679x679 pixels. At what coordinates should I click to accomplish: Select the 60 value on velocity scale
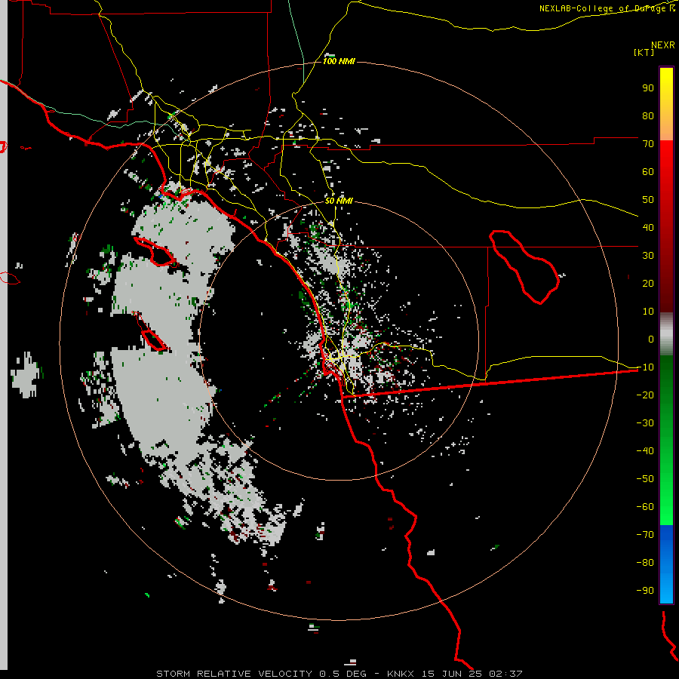click(x=648, y=172)
